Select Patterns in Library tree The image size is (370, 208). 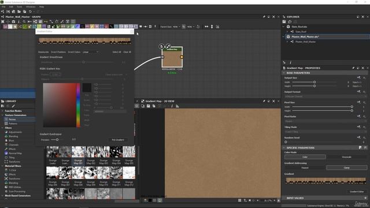[x=13, y=124]
